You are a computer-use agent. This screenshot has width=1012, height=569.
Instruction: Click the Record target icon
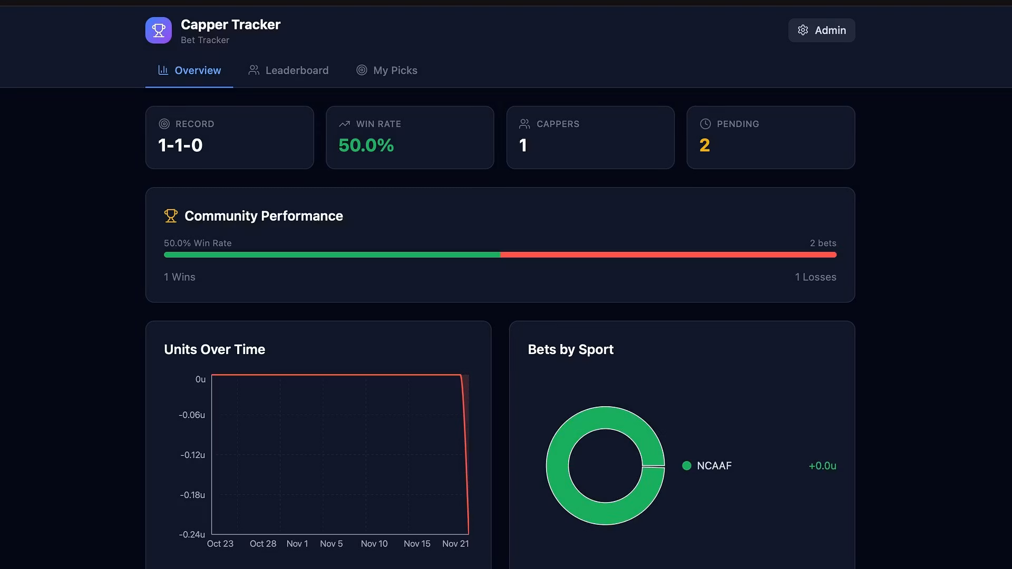click(164, 124)
